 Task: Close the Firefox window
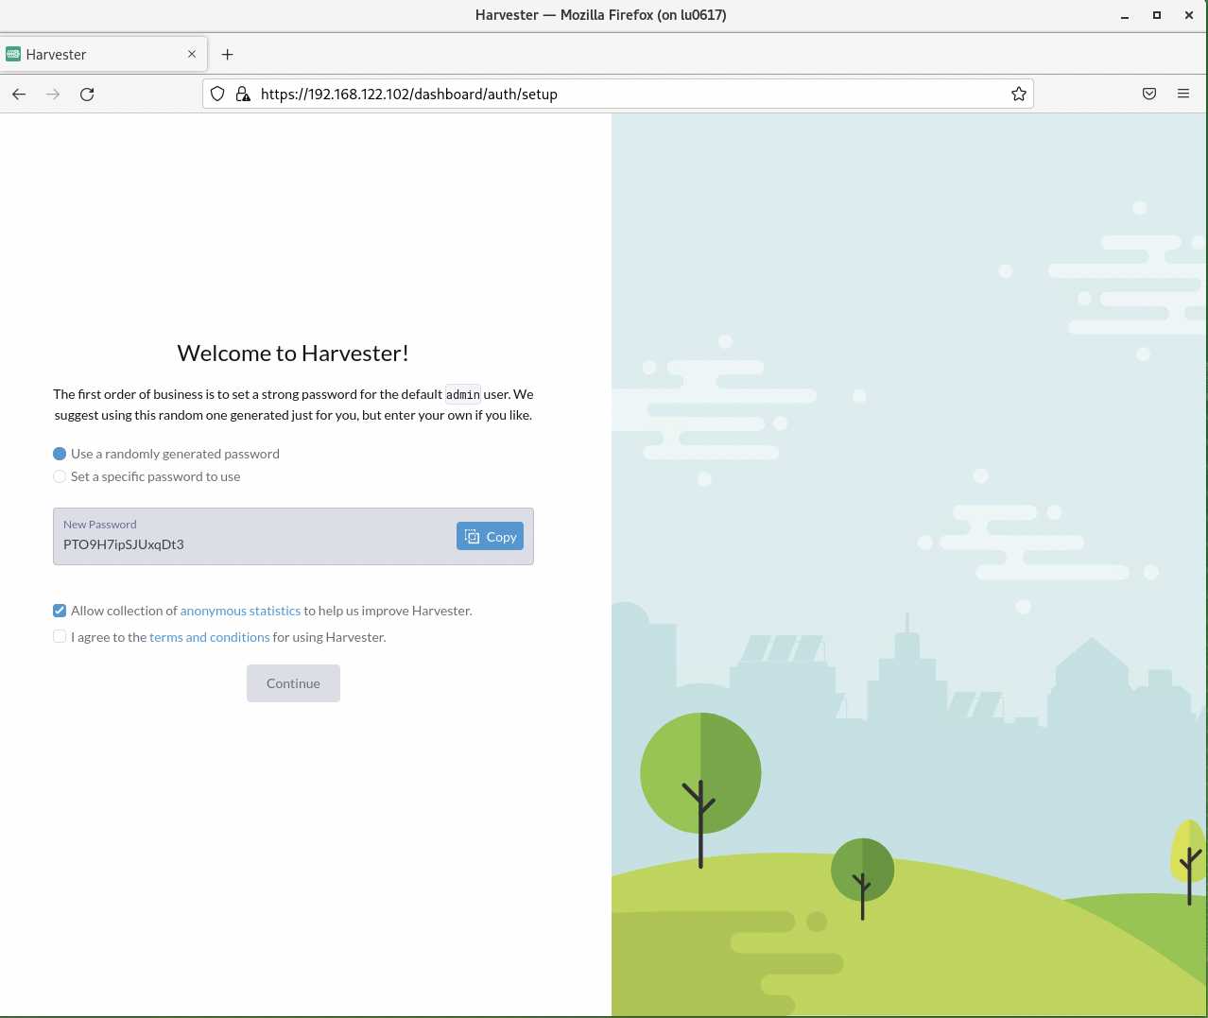click(1189, 15)
